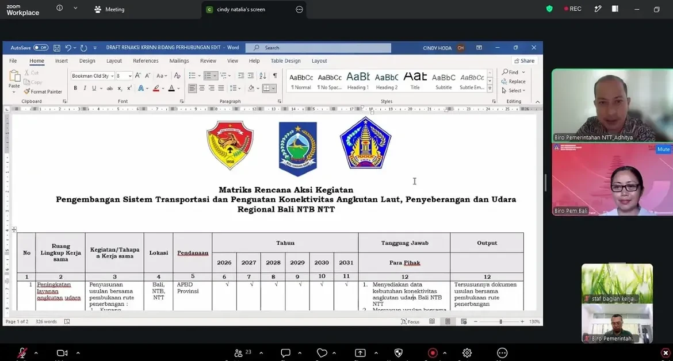Click the zoom slider in Word status bar
The image size is (673, 361).
(500, 321)
